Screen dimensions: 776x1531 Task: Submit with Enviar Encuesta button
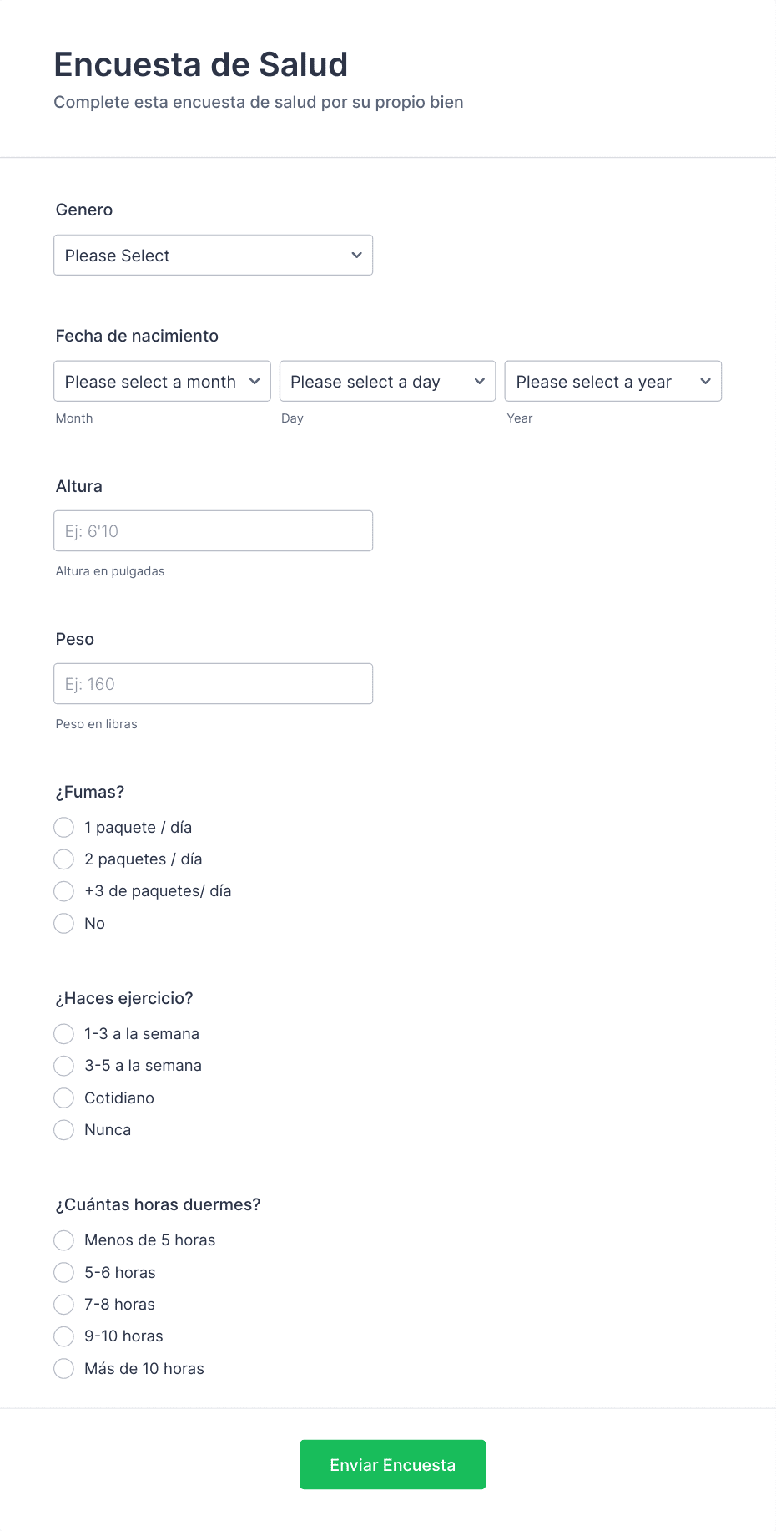(392, 1464)
